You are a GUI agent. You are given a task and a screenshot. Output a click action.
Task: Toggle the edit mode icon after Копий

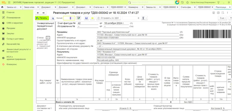click(79, 18)
